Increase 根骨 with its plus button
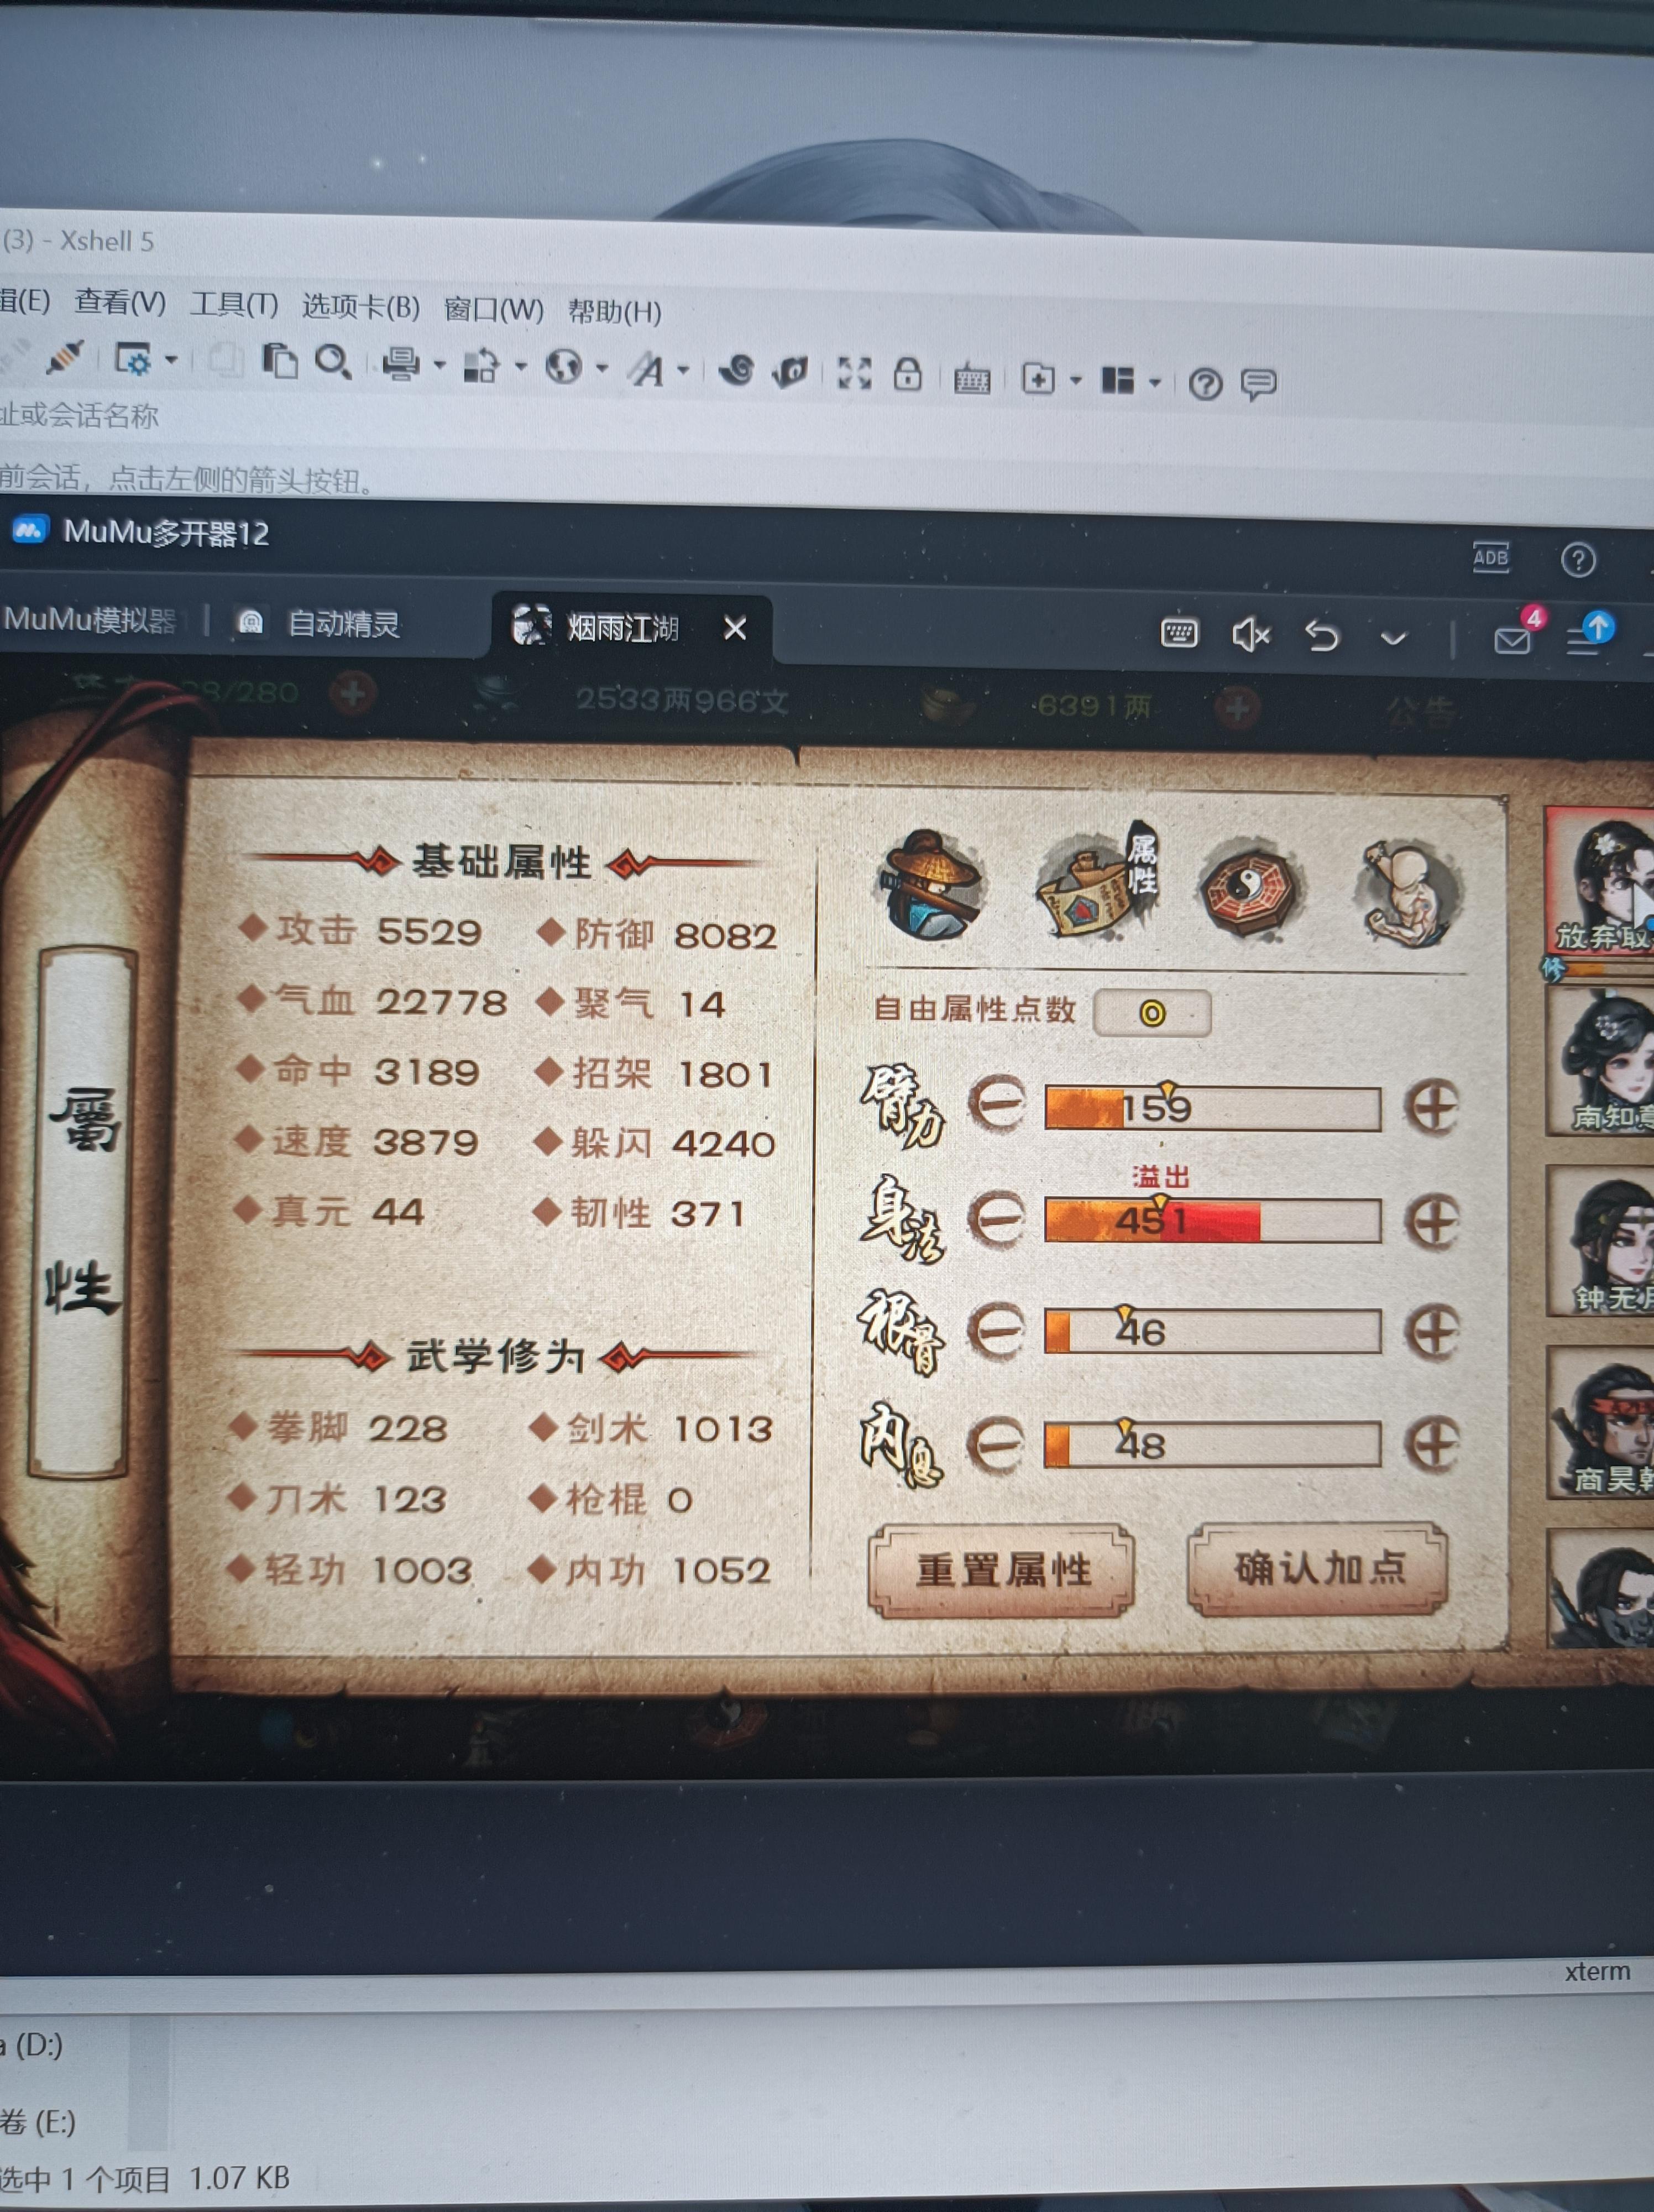 click(x=1432, y=1333)
